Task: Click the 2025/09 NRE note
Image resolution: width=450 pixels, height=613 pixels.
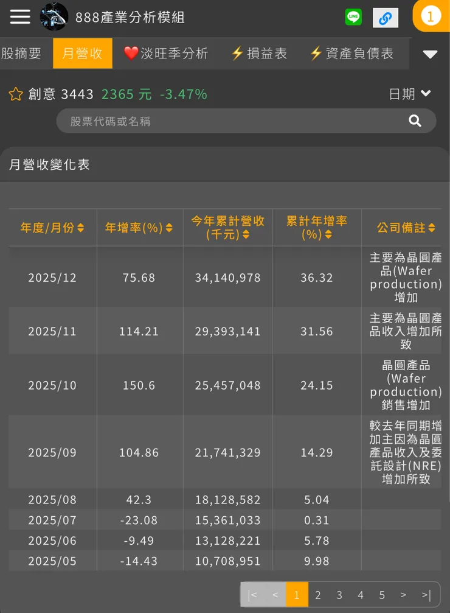Action: coord(406,452)
